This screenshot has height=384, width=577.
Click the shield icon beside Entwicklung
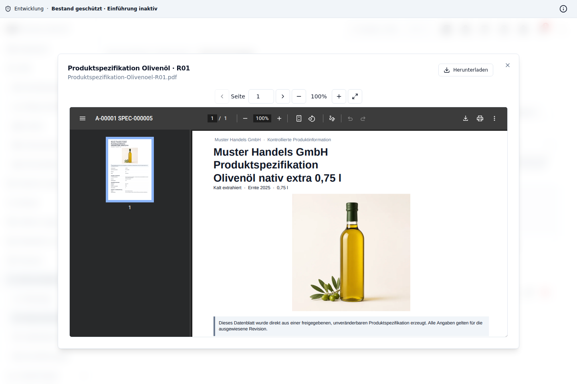pos(8,9)
